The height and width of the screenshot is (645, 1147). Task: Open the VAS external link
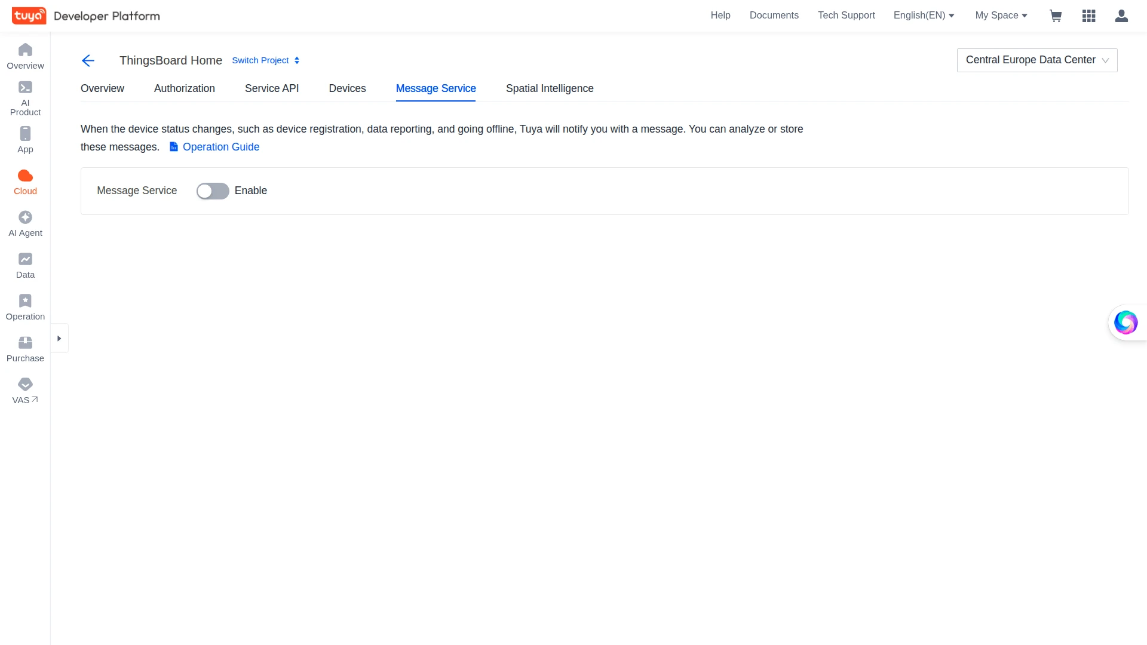(25, 391)
